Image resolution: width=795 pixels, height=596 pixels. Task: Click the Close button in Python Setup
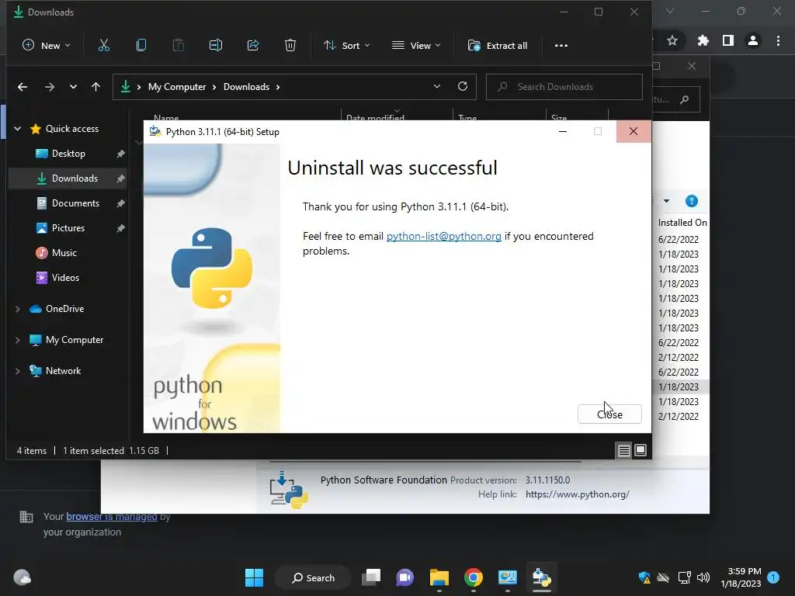[x=609, y=414]
